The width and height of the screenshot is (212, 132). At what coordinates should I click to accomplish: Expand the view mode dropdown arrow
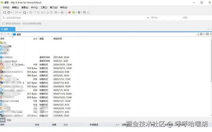pyautogui.click(x=59, y=12)
